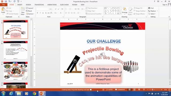Fit slide to current window
The height and width of the screenshot is (96, 171).
point(169,90)
